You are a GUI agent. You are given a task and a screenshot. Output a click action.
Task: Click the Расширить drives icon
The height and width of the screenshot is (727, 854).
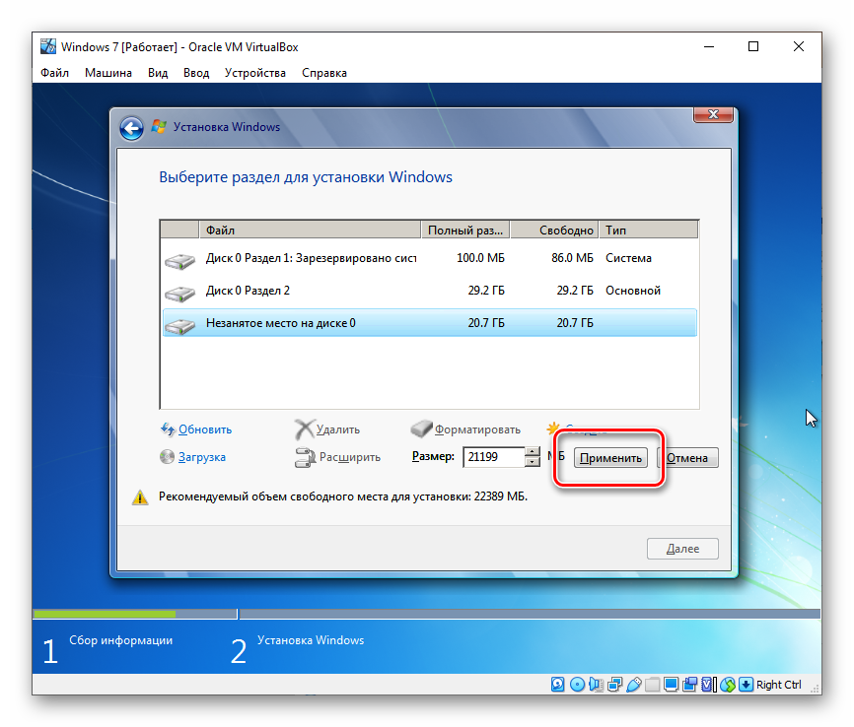305,458
